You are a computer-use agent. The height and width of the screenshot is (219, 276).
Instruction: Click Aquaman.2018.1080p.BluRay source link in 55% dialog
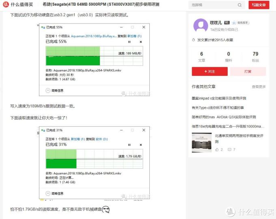coord(94,36)
